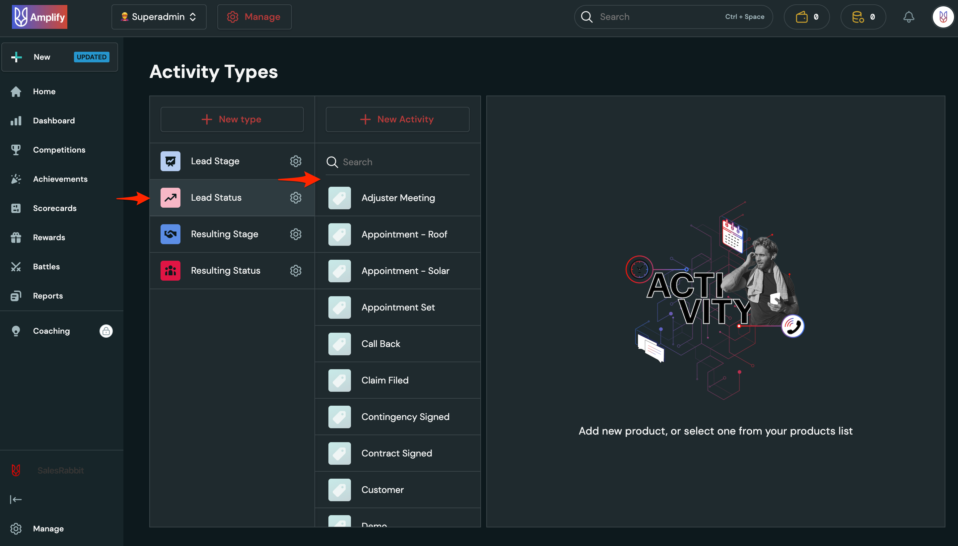Select the Competitions trophy icon in sidebar

click(x=16, y=150)
